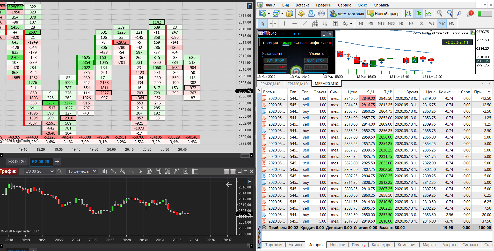Select the text label tool
494x251 pixels.
(x=335, y=24)
